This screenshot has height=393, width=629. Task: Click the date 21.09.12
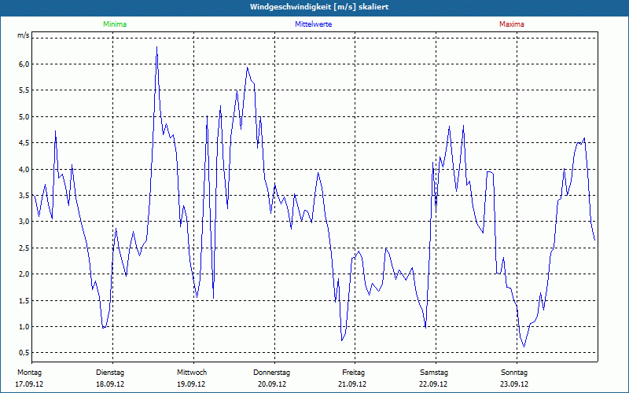point(352,384)
